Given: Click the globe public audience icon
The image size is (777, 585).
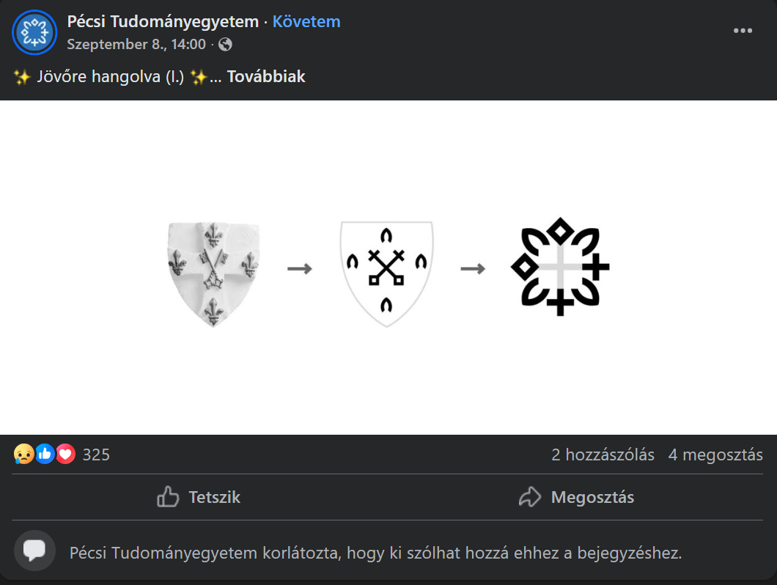Looking at the screenshot, I should (x=225, y=45).
